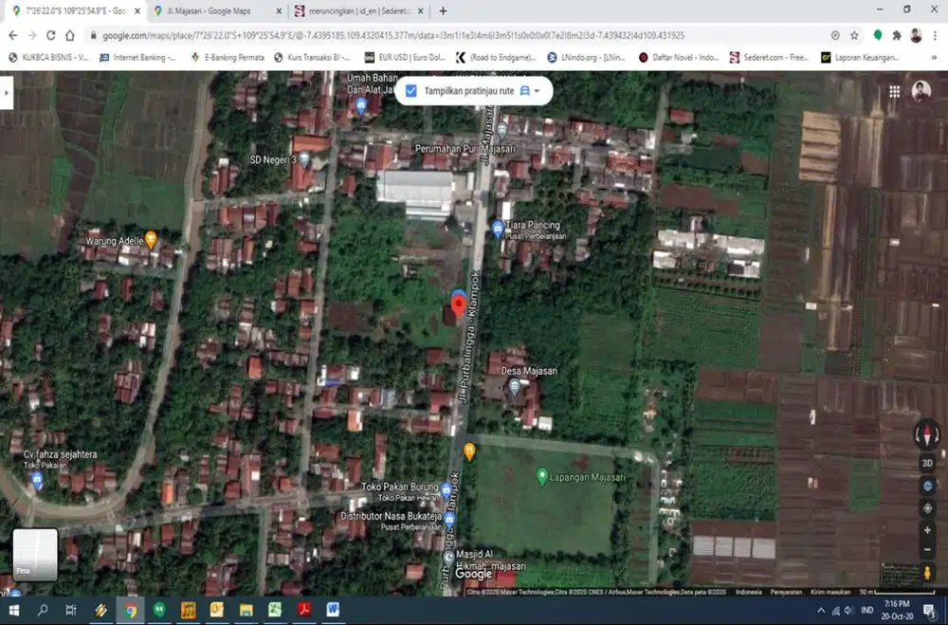Select the Distributor Nasa Bukateja marker

click(448, 519)
